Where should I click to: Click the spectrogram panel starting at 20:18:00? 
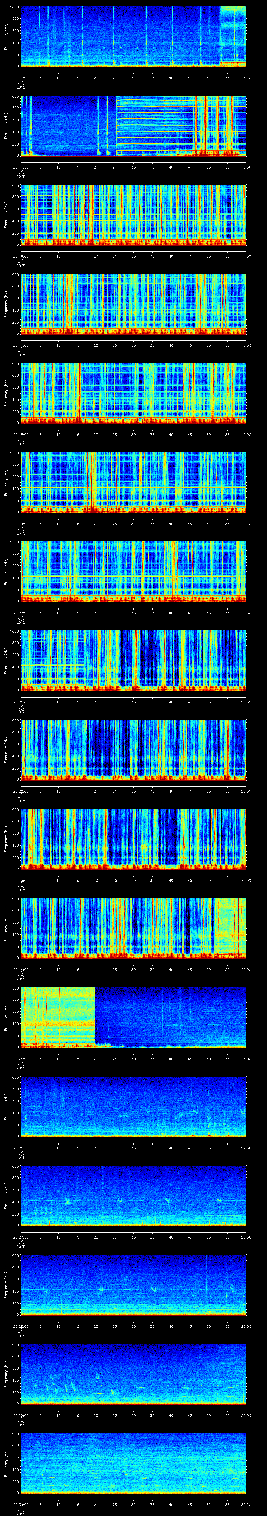coord(134,393)
